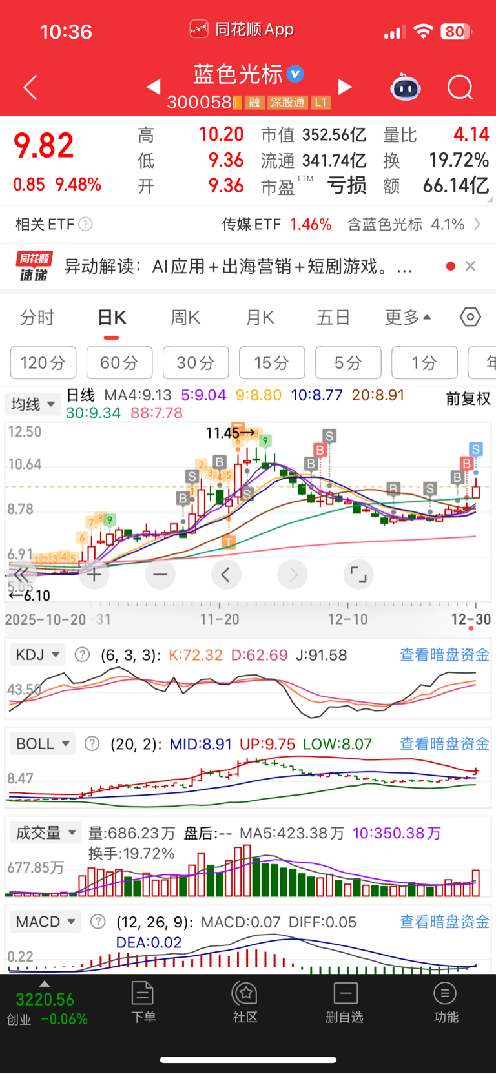
Task: Open help for 相关ETF
Action: coord(85,224)
